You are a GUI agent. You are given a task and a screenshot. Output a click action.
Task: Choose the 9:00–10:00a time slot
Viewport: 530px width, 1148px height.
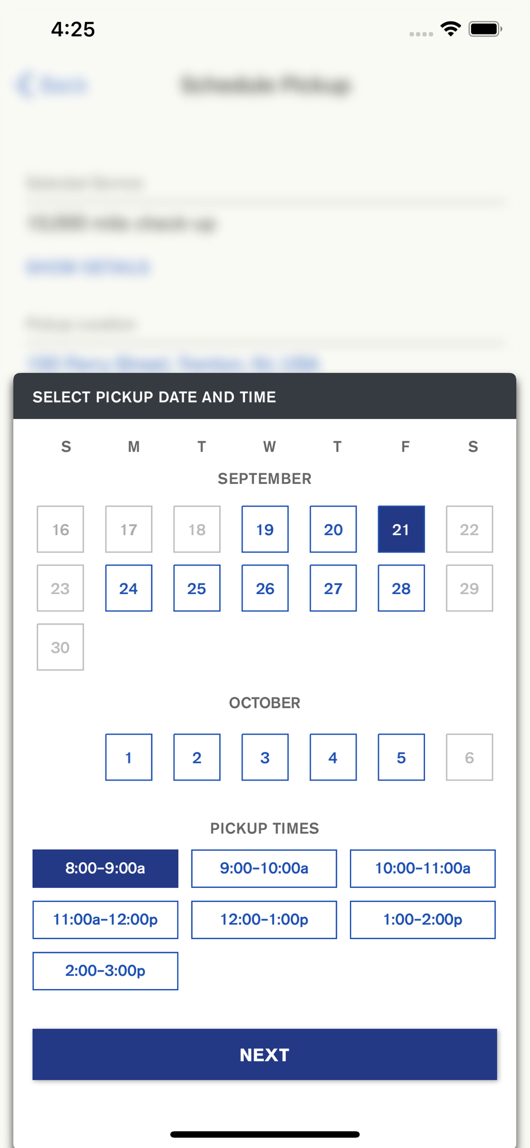[264, 868]
